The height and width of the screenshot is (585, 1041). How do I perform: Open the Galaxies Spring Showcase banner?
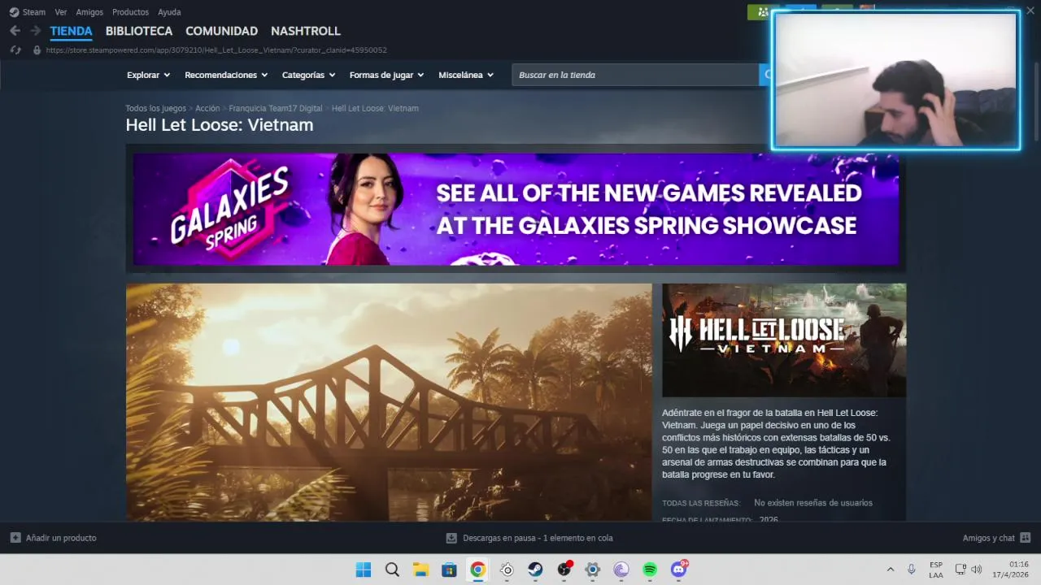[x=516, y=209]
